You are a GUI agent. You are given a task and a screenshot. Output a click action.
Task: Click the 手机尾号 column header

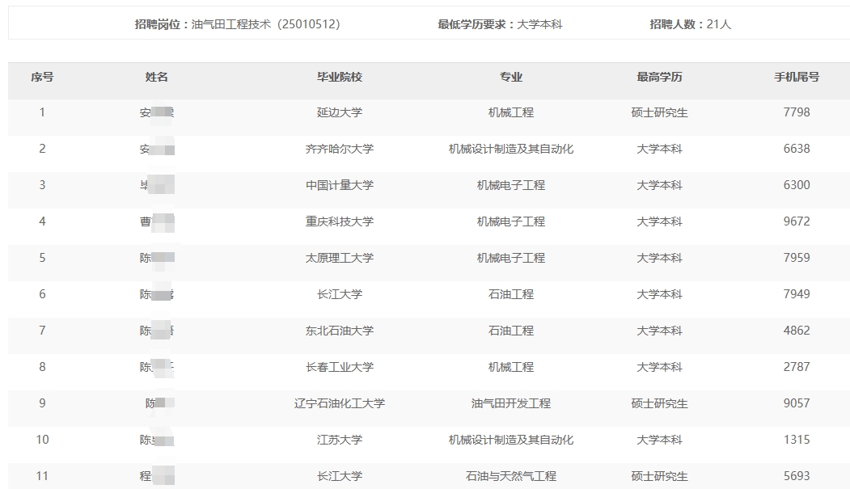click(x=797, y=77)
